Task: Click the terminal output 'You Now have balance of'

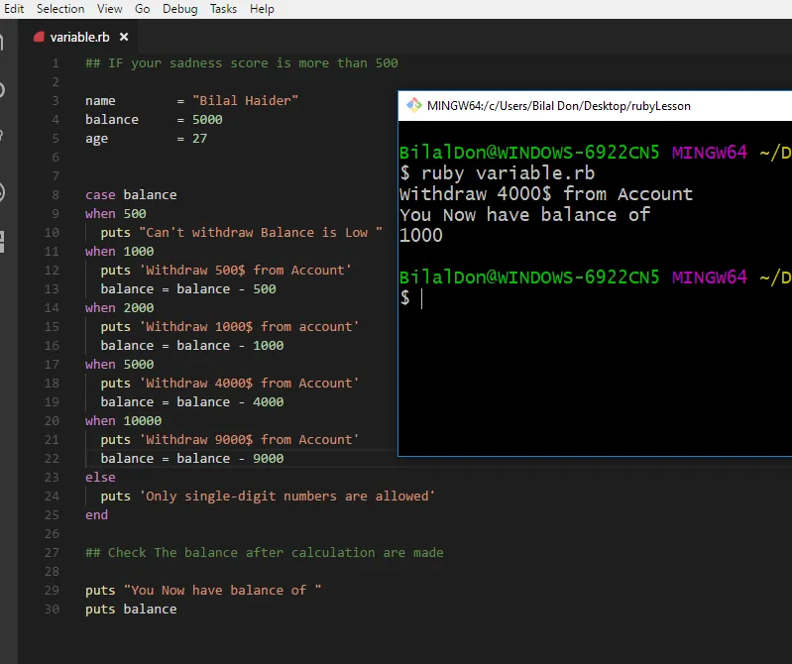Action: tap(524, 215)
